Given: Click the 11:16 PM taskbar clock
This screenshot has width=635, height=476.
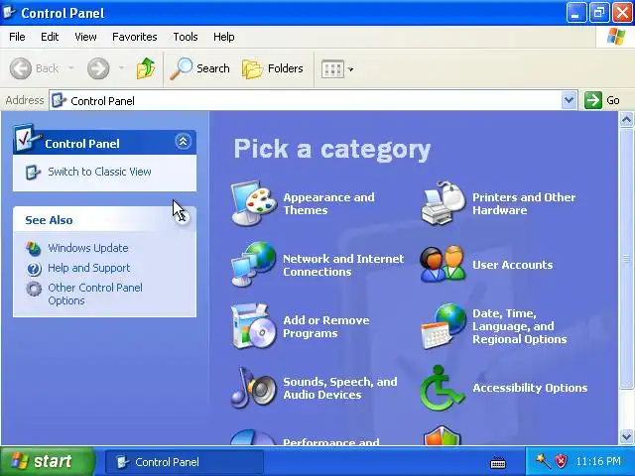Looking at the screenshot, I should pyautogui.click(x=598, y=461).
